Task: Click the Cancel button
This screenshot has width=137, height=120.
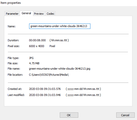Action: tap(125, 115)
